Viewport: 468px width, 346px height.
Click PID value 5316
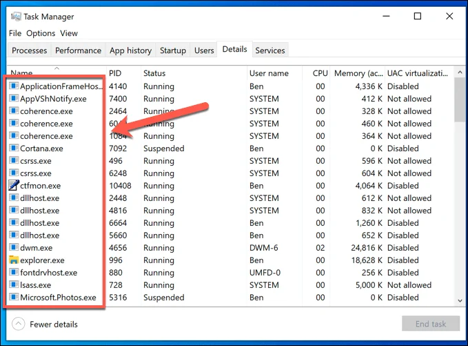pyautogui.click(x=118, y=297)
